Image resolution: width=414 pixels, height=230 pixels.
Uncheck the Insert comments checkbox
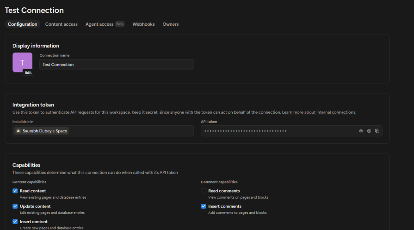[204, 206]
